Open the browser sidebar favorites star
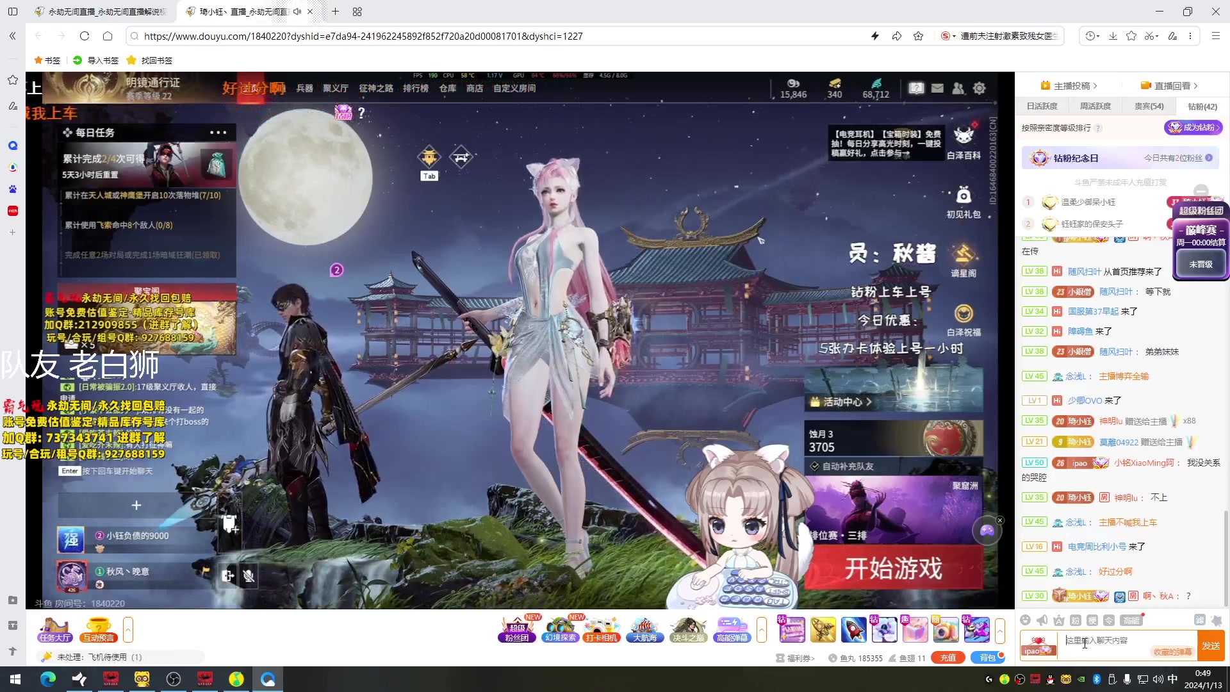The image size is (1230, 692). tap(12, 80)
